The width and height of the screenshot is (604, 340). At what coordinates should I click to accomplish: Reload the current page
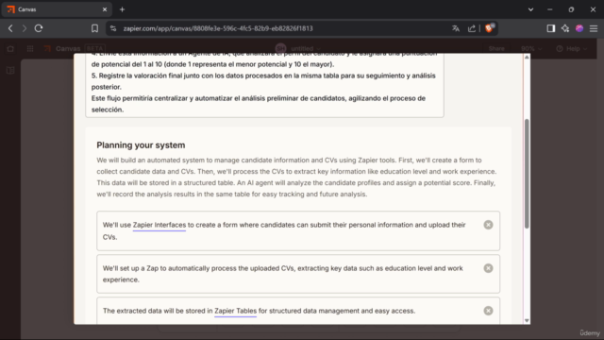39,28
